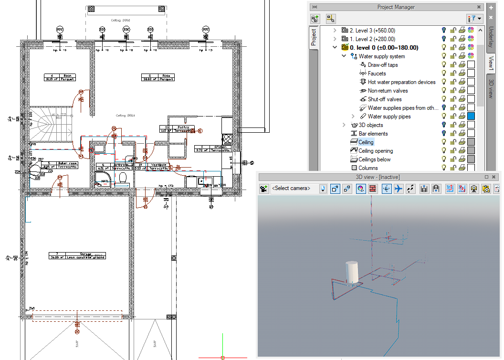Click the Project Manager tree scroll-up arrow
The height and width of the screenshot is (360, 504).
480,30
